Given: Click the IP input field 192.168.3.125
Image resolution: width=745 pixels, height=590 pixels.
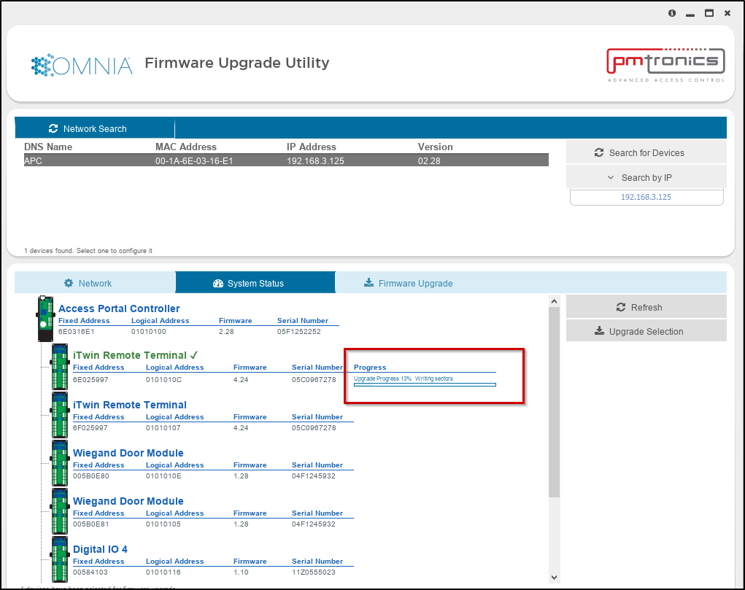Looking at the screenshot, I should click(646, 197).
